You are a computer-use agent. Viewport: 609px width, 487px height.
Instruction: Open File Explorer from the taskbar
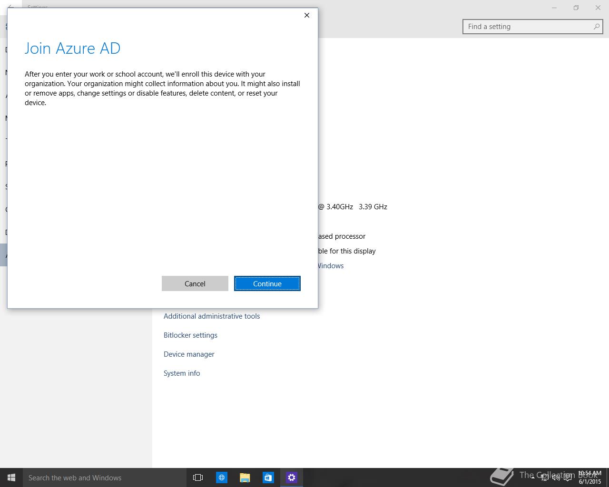click(x=245, y=477)
